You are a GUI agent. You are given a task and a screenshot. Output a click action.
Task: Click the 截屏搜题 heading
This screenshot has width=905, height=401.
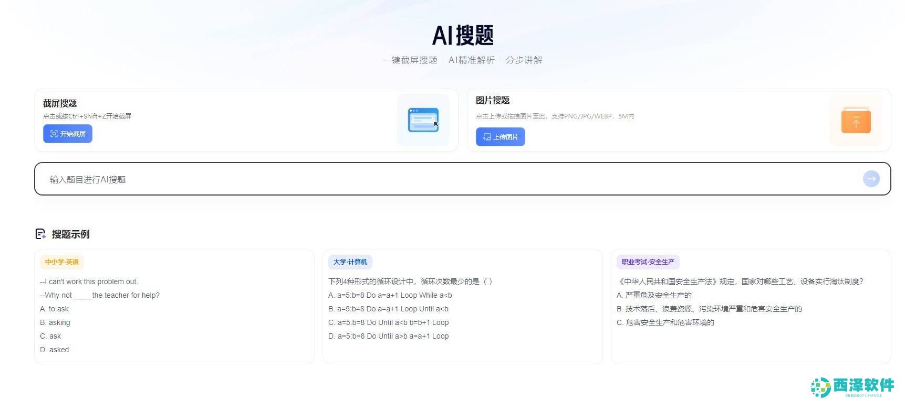click(60, 103)
